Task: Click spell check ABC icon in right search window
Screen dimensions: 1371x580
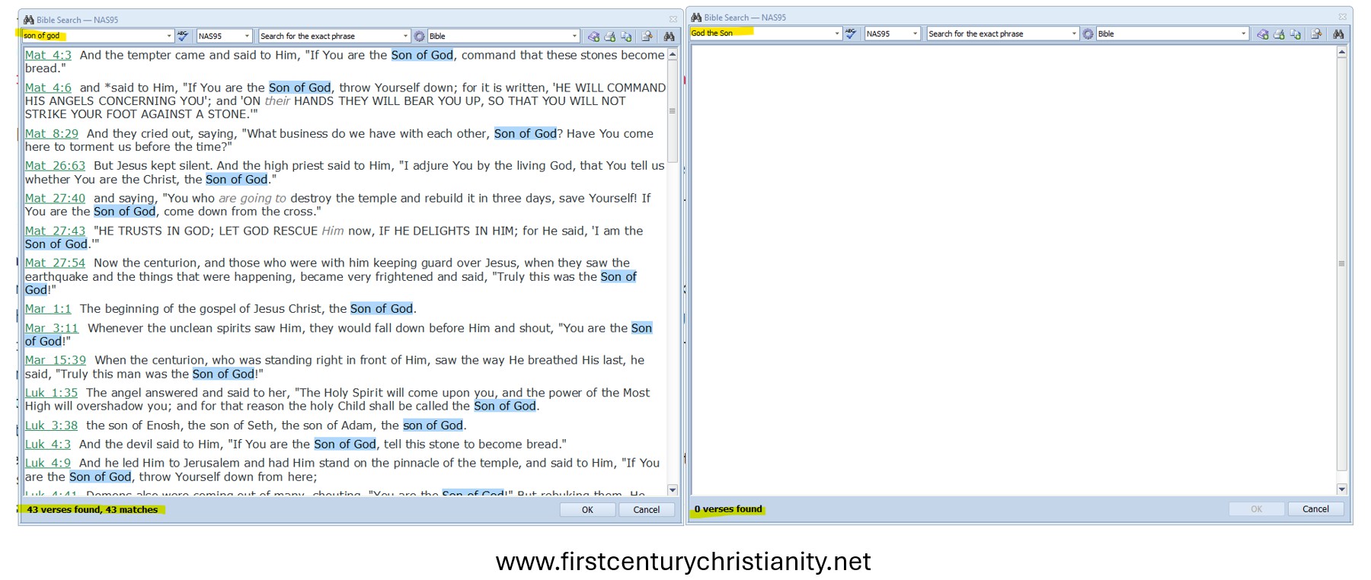Action: pyautogui.click(x=851, y=33)
